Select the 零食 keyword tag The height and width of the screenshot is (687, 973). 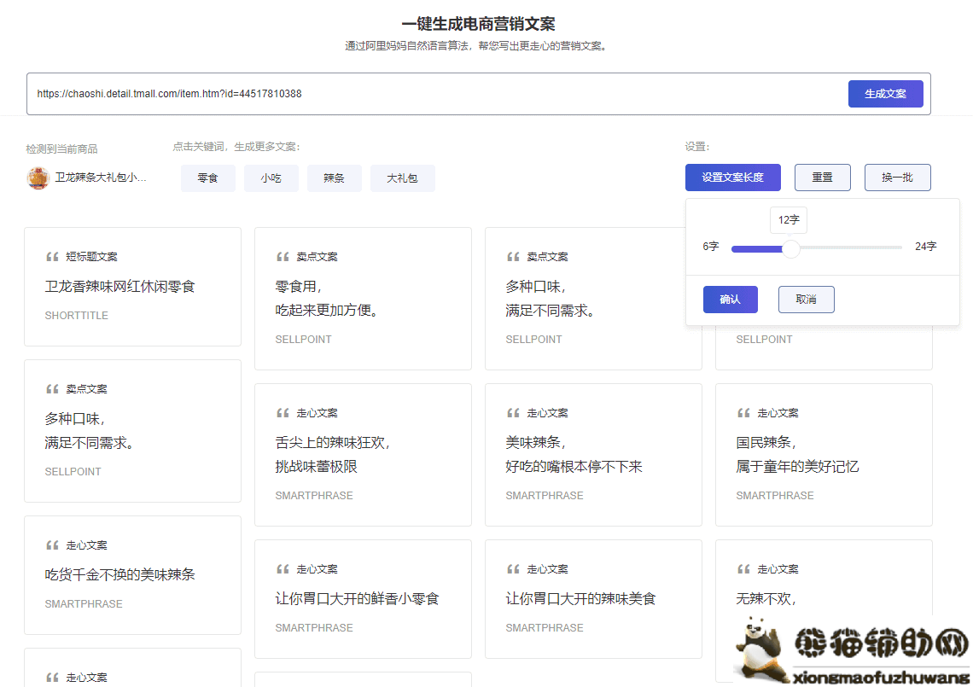(x=207, y=178)
